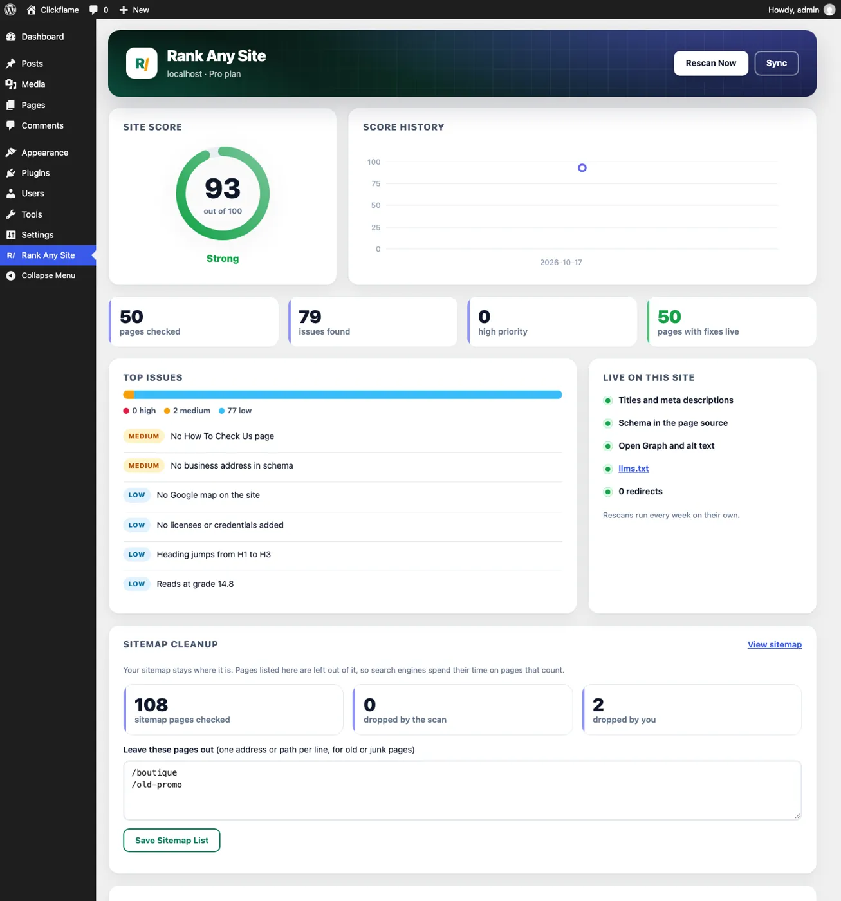Screen dimensions: 841x901
Task: Open the comments bubble icon in admin bar
Action: pyautogui.click(x=93, y=10)
